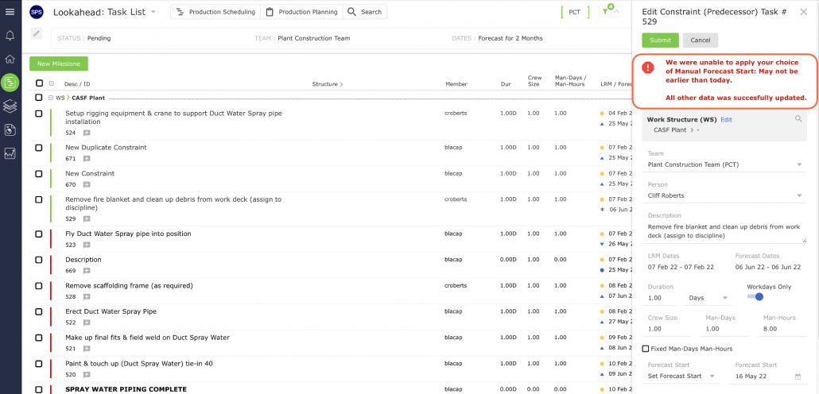Image resolution: width=819 pixels, height=394 pixels.
Task: Open the Production Scheduling menu
Action: pyautogui.click(x=215, y=12)
